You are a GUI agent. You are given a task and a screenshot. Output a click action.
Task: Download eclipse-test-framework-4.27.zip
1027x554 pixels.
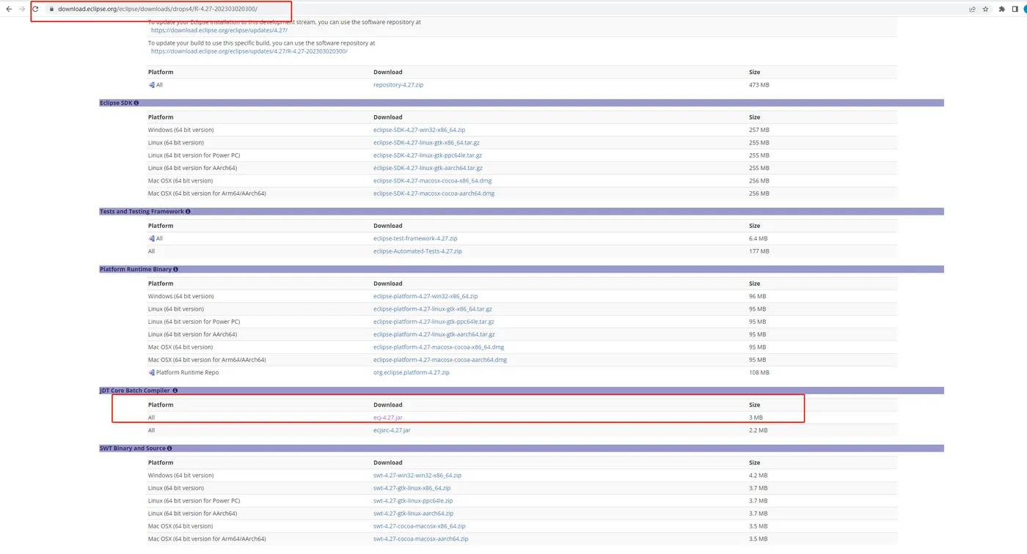point(415,239)
